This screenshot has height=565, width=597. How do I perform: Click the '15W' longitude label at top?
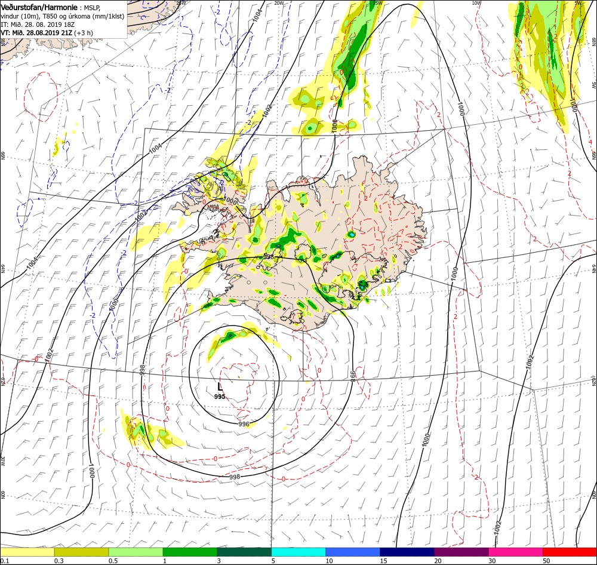[x=378, y=3]
